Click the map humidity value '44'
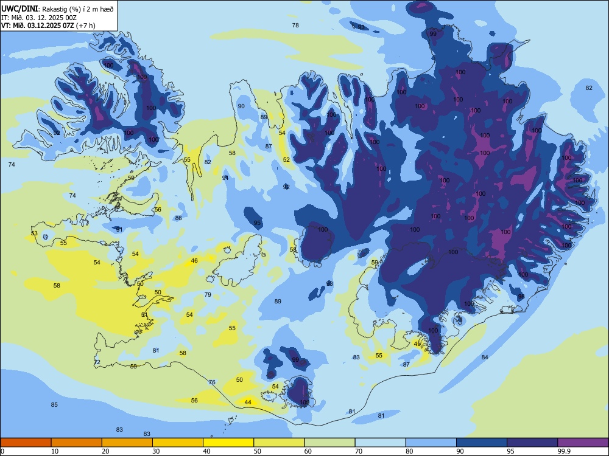Screen dimensions: 609x456 point(248,402)
